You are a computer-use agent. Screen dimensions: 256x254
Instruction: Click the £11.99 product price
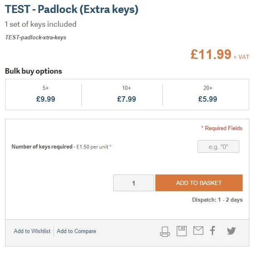click(211, 54)
